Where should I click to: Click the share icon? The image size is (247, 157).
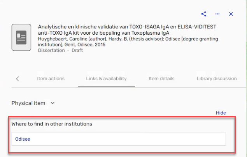pos(203,14)
